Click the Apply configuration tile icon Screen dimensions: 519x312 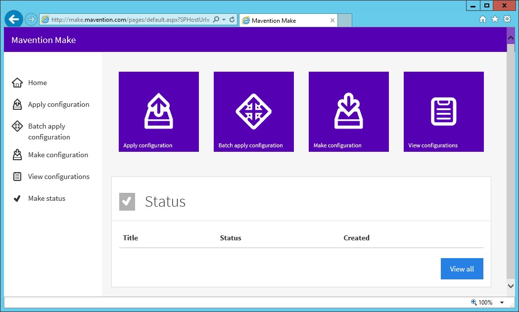click(158, 111)
